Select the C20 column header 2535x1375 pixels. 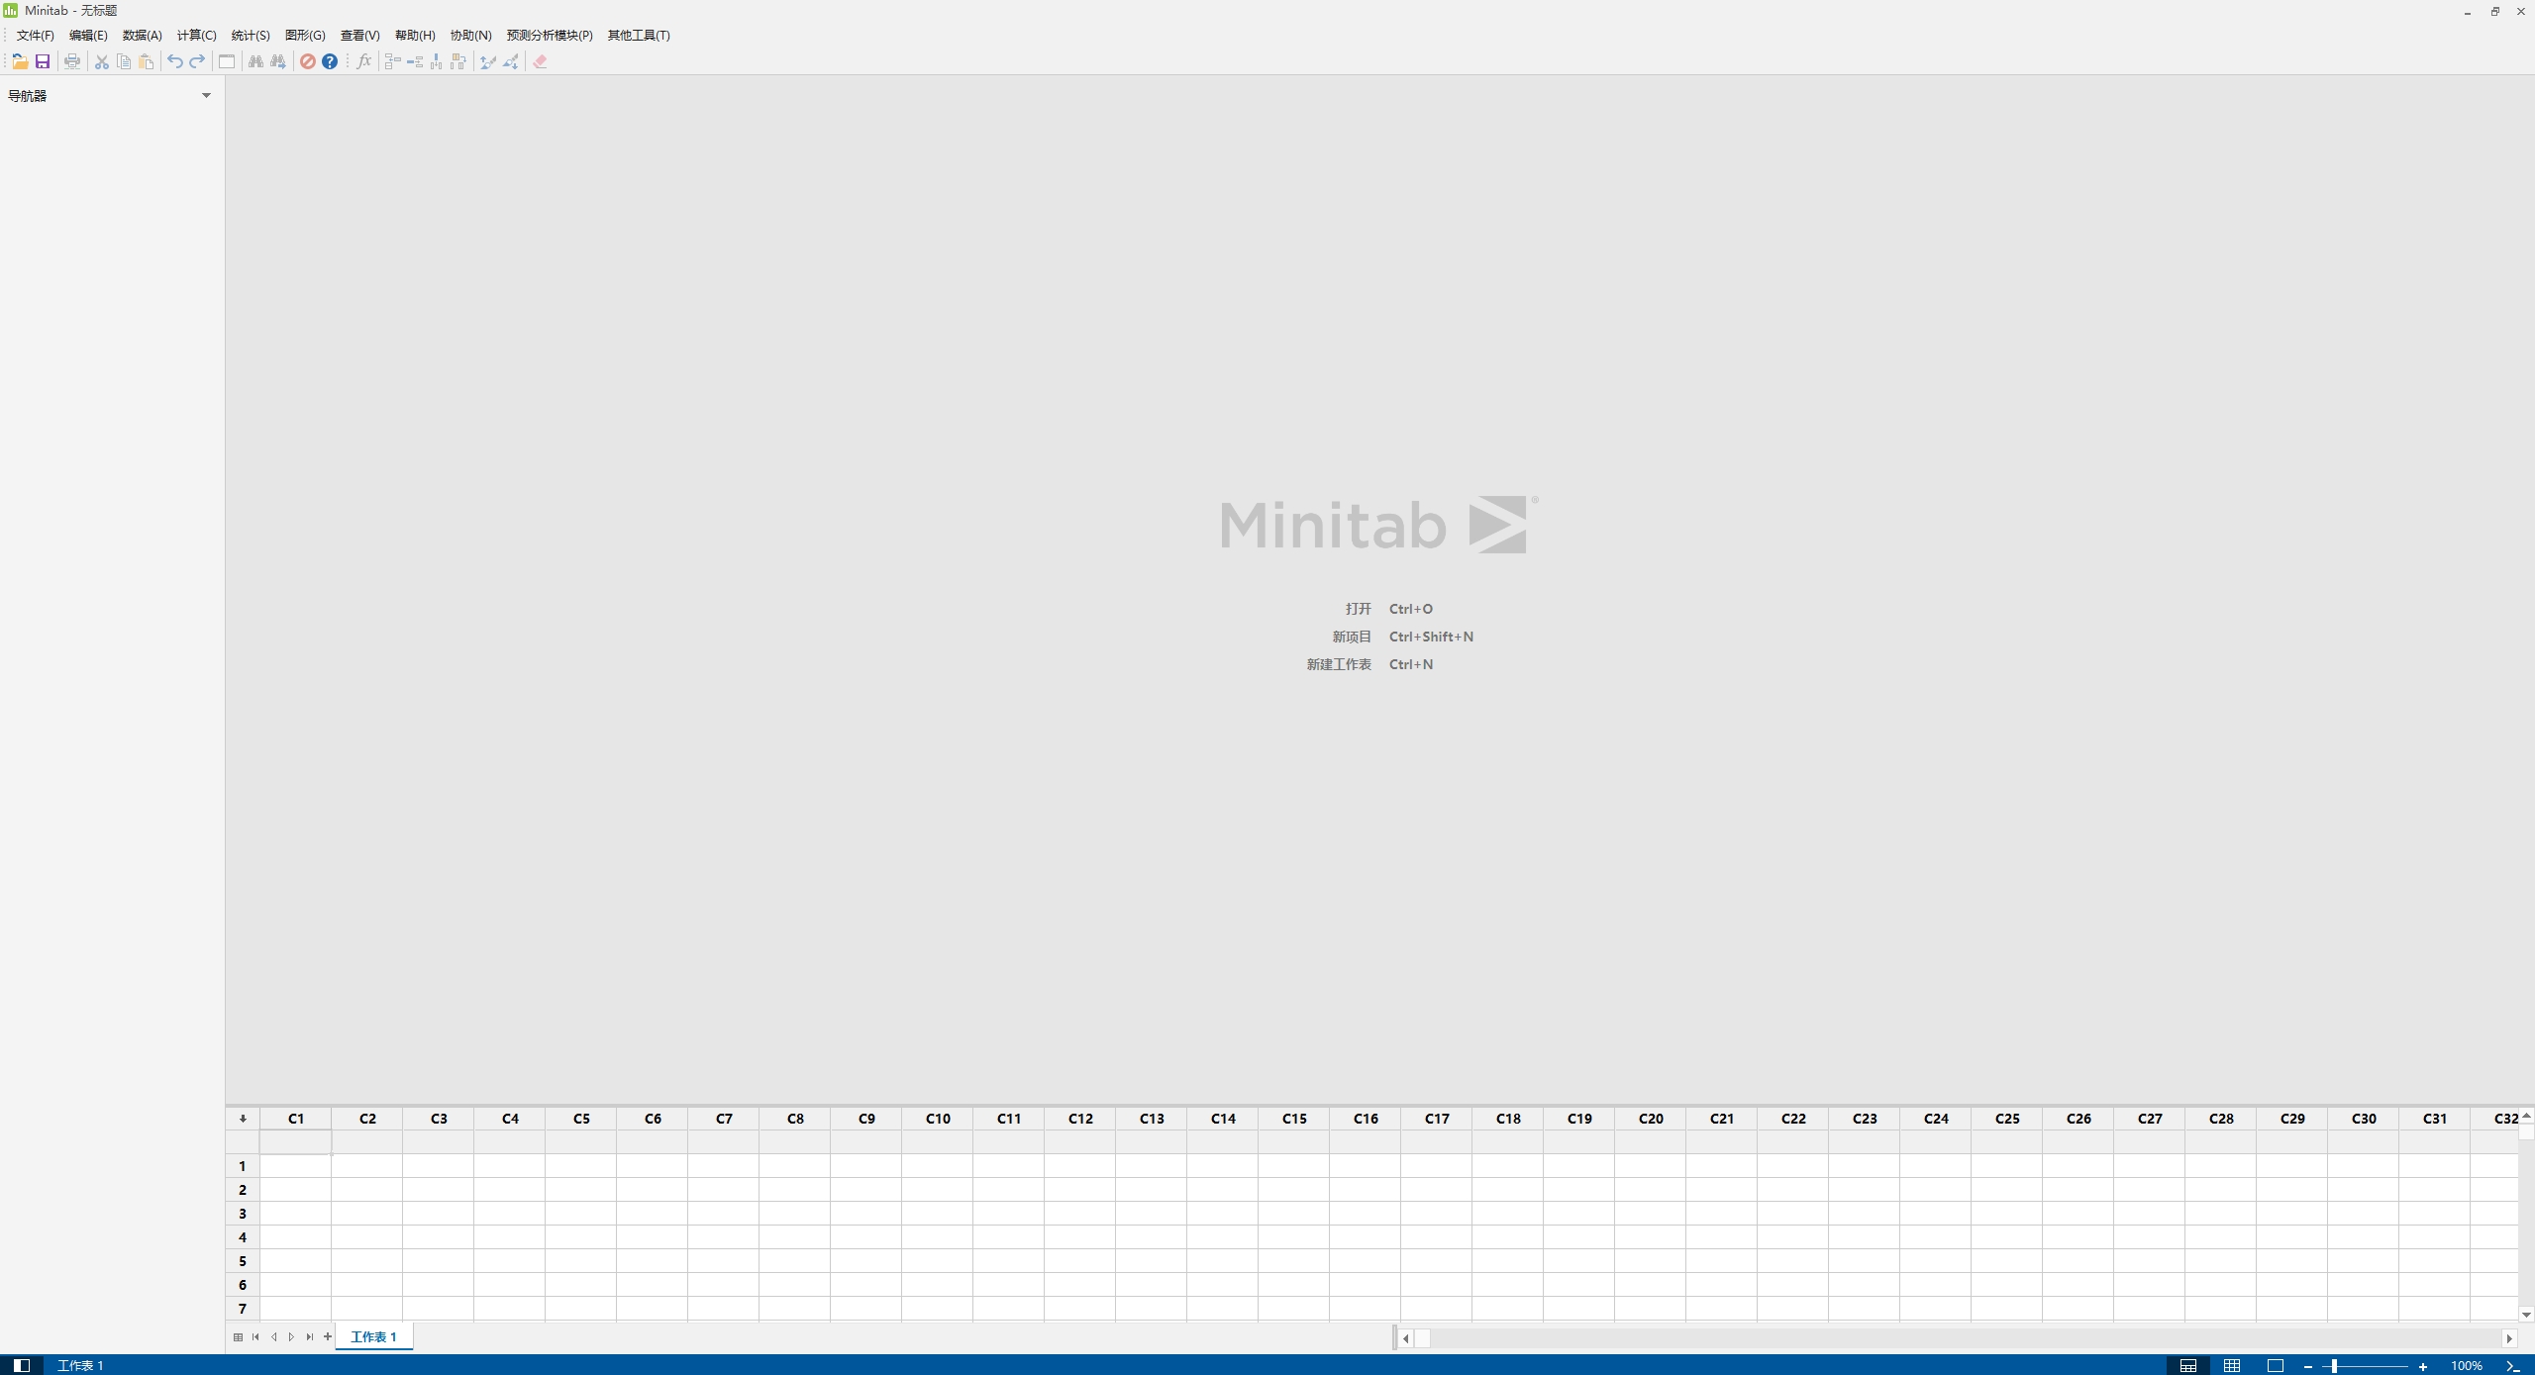[1651, 1119]
